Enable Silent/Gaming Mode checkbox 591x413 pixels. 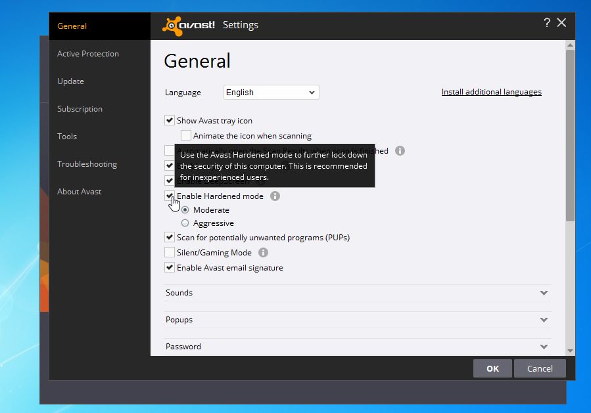[x=170, y=252]
